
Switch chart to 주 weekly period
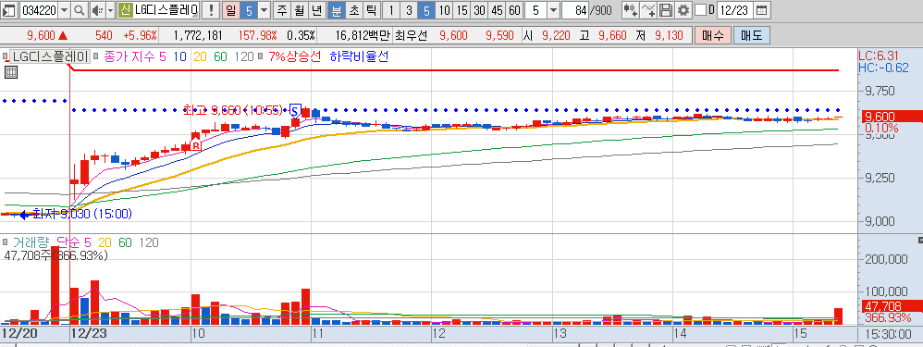(x=283, y=9)
